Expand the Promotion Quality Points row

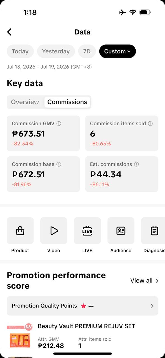[x=82, y=306]
